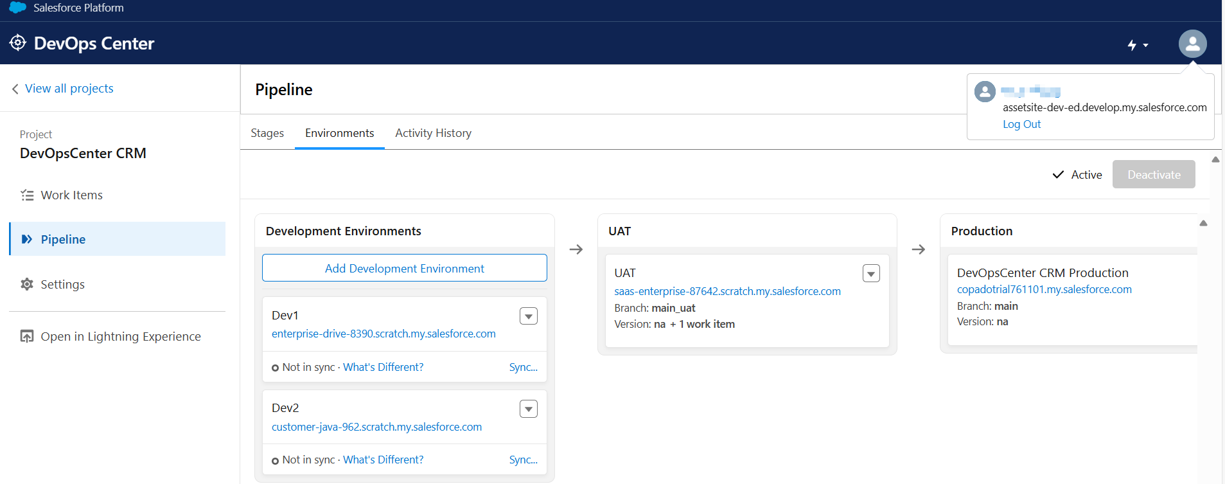Click Log Out in profile popup
Image resolution: width=1225 pixels, height=484 pixels.
pyautogui.click(x=1022, y=124)
